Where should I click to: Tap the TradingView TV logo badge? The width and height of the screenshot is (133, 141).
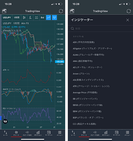(x=5, y=121)
